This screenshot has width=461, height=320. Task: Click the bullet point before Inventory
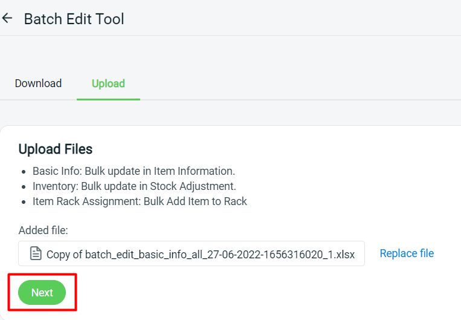click(22, 186)
